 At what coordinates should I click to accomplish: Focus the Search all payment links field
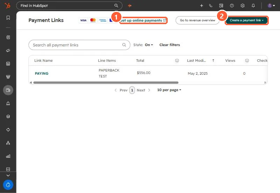point(79,45)
